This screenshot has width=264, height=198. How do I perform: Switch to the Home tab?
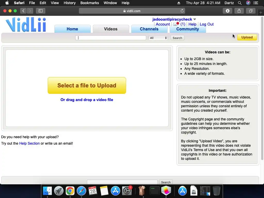(x=72, y=29)
